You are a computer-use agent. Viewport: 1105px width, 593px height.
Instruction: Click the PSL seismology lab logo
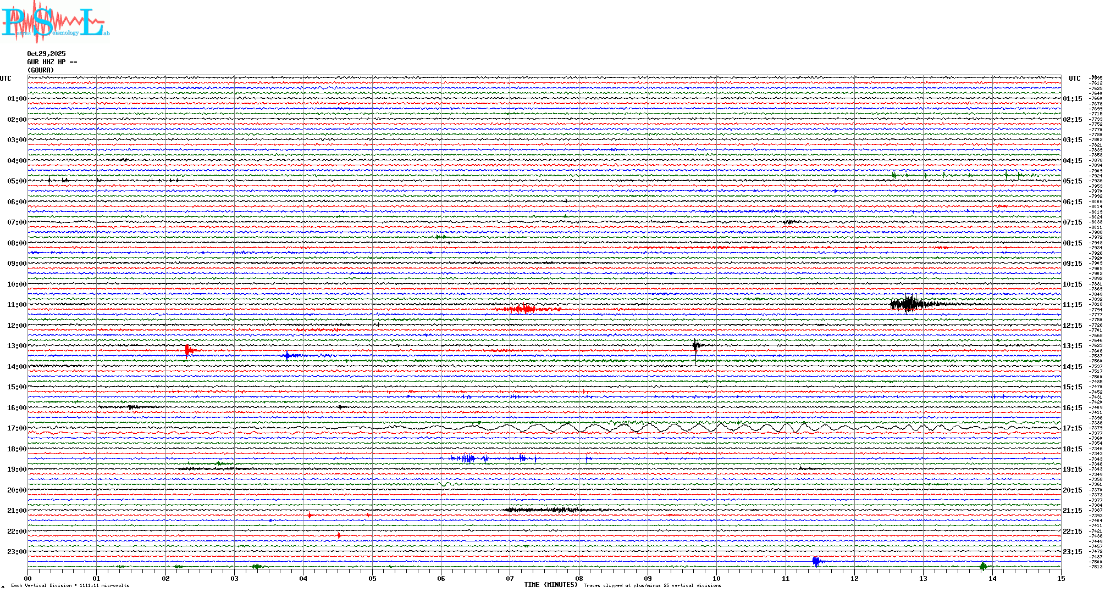tap(55, 22)
